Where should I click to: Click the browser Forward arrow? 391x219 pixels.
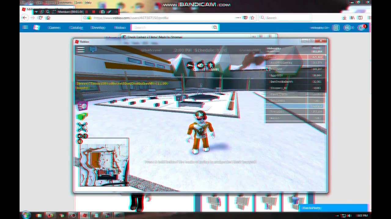tap(32, 18)
